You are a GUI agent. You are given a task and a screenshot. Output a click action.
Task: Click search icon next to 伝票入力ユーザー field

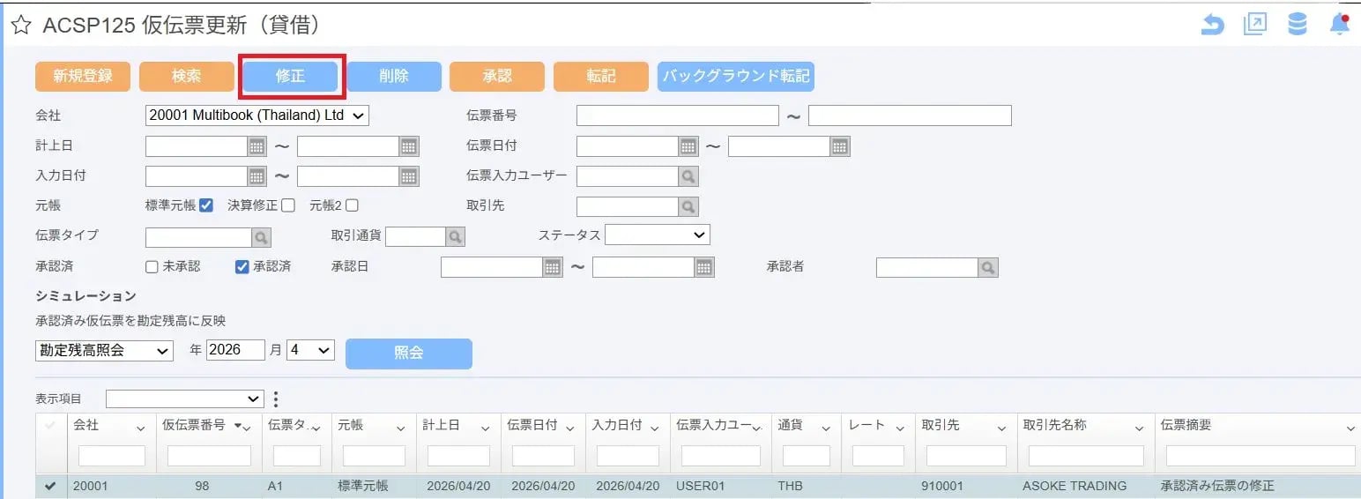688,176
